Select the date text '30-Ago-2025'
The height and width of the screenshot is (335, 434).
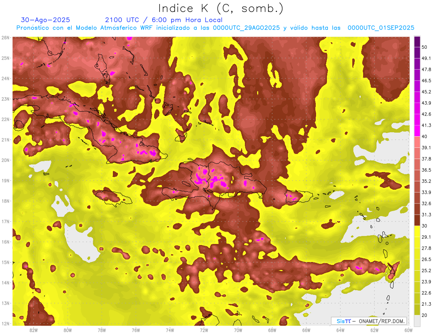coord(46,20)
